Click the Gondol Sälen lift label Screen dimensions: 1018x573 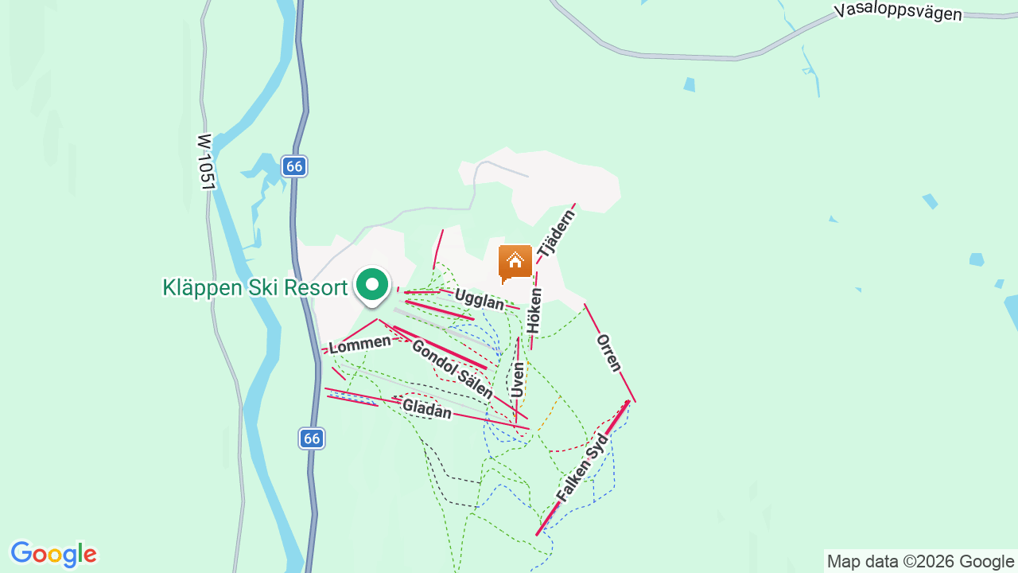tap(452, 369)
